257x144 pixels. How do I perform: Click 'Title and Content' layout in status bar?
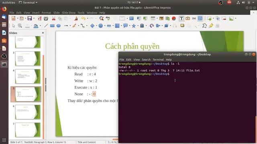(87, 142)
